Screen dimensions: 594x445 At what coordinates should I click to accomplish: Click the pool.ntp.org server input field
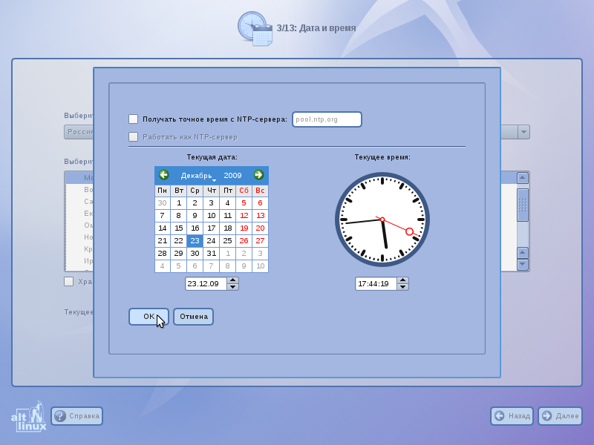[327, 119]
